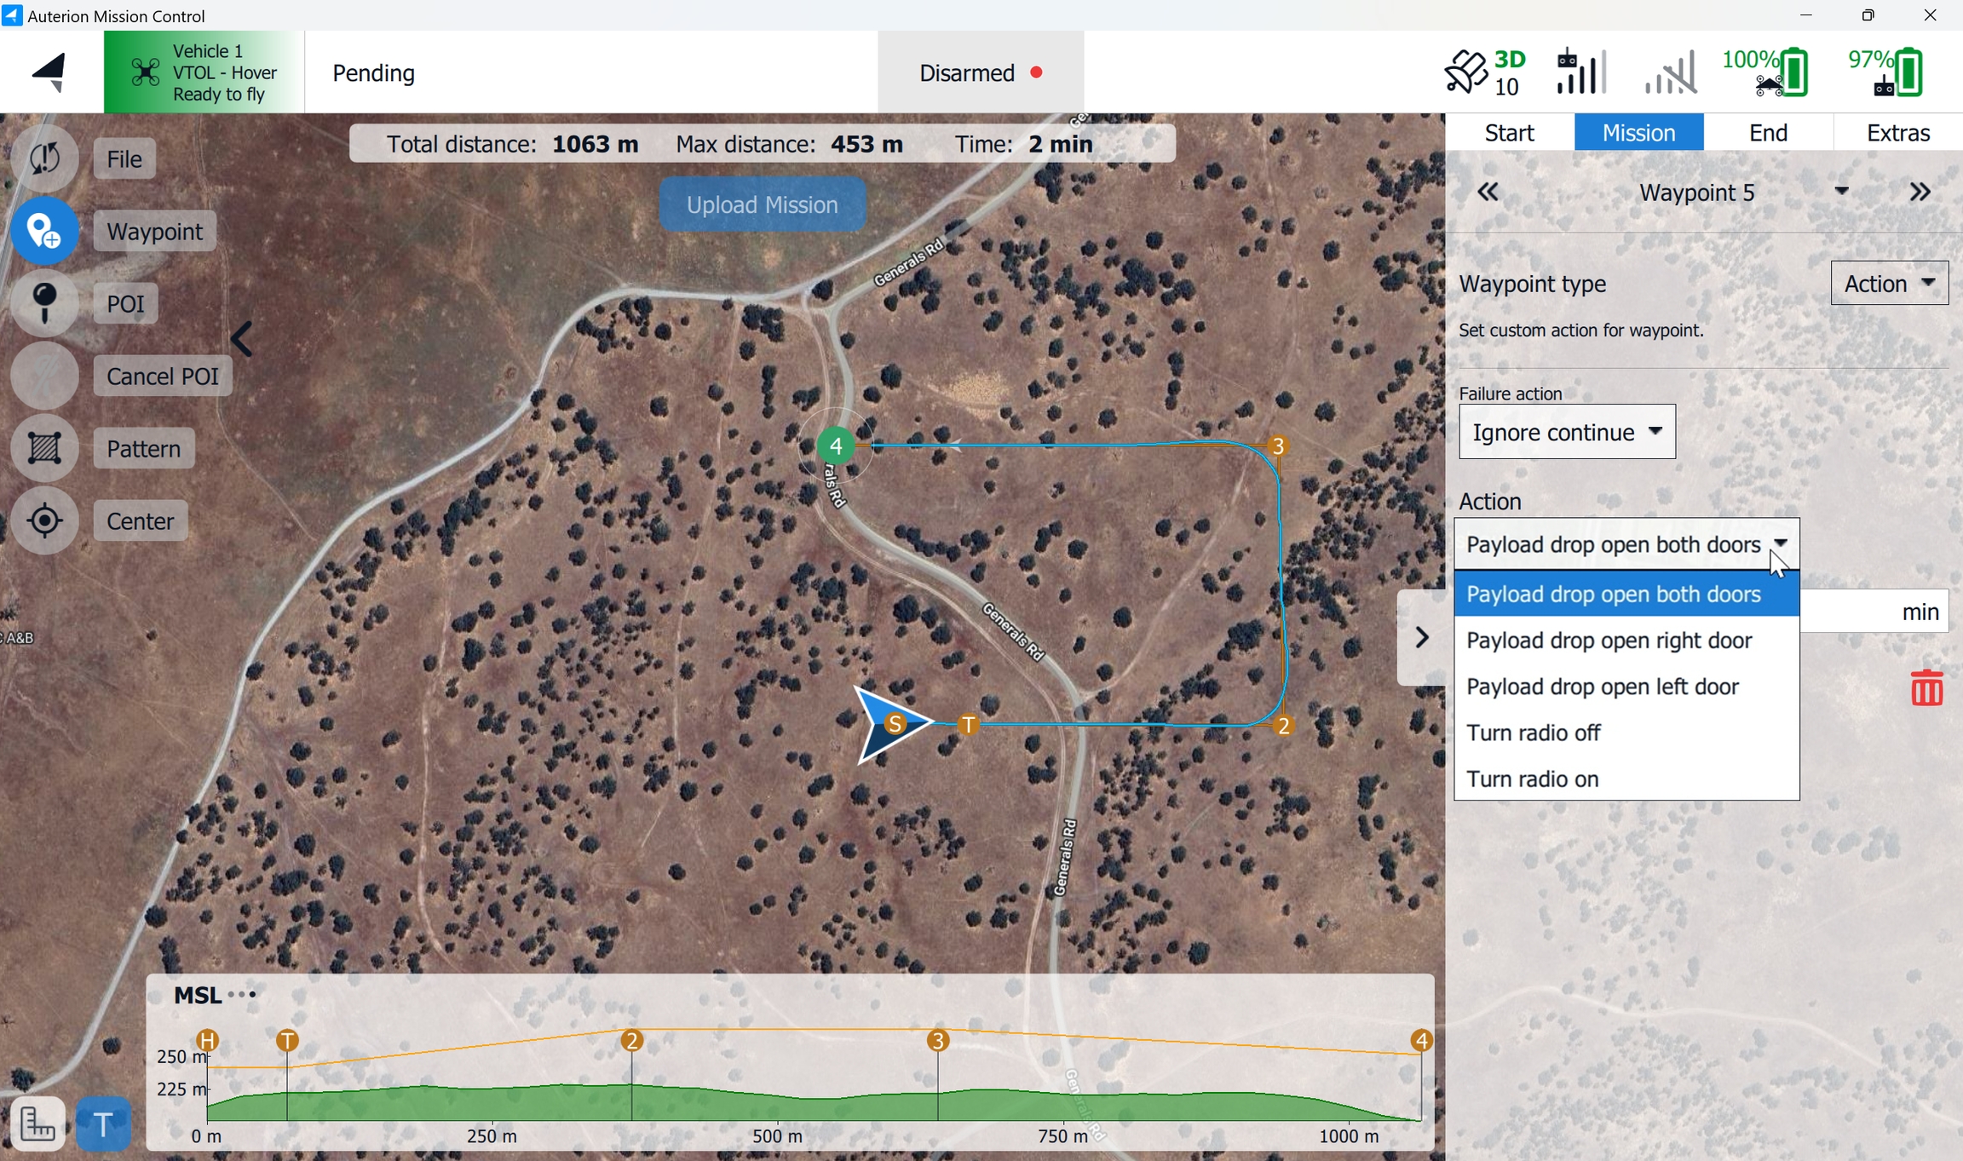Select the Pattern survey icon
Viewport: 1963px width, 1161px height.
44,448
